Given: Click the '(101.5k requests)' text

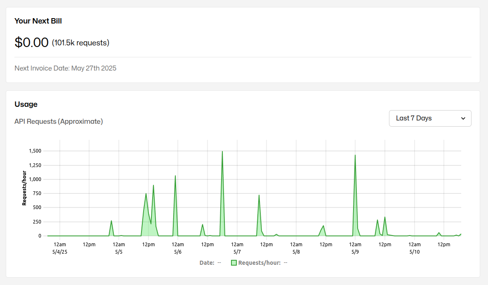Looking at the screenshot, I should pos(80,42).
